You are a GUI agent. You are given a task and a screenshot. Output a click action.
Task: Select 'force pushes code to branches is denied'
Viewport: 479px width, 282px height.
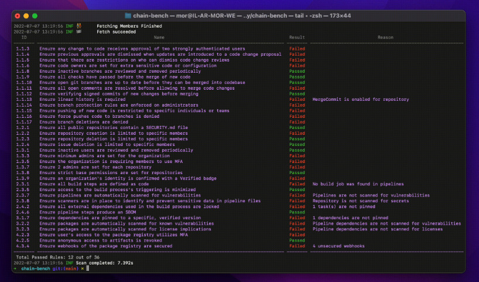point(108,116)
